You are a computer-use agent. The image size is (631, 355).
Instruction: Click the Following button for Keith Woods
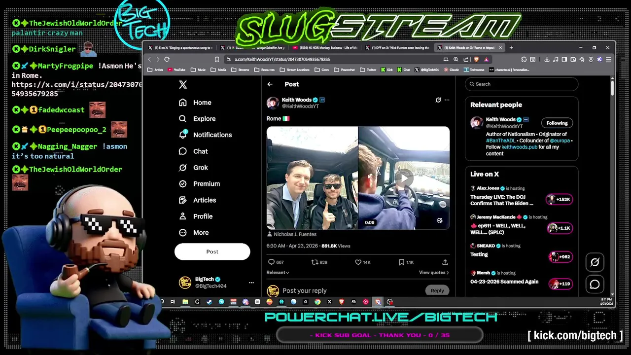click(557, 123)
